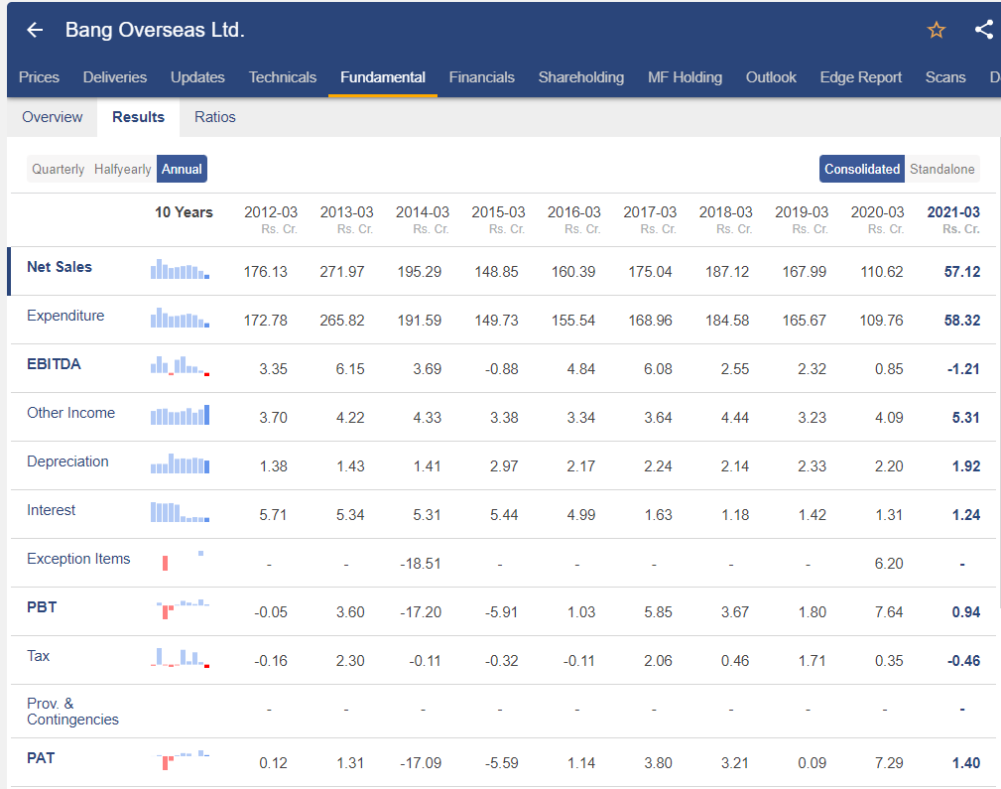Open Tax sparkline chart
Viewport: 1001px width, 789px height.
(x=180, y=657)
